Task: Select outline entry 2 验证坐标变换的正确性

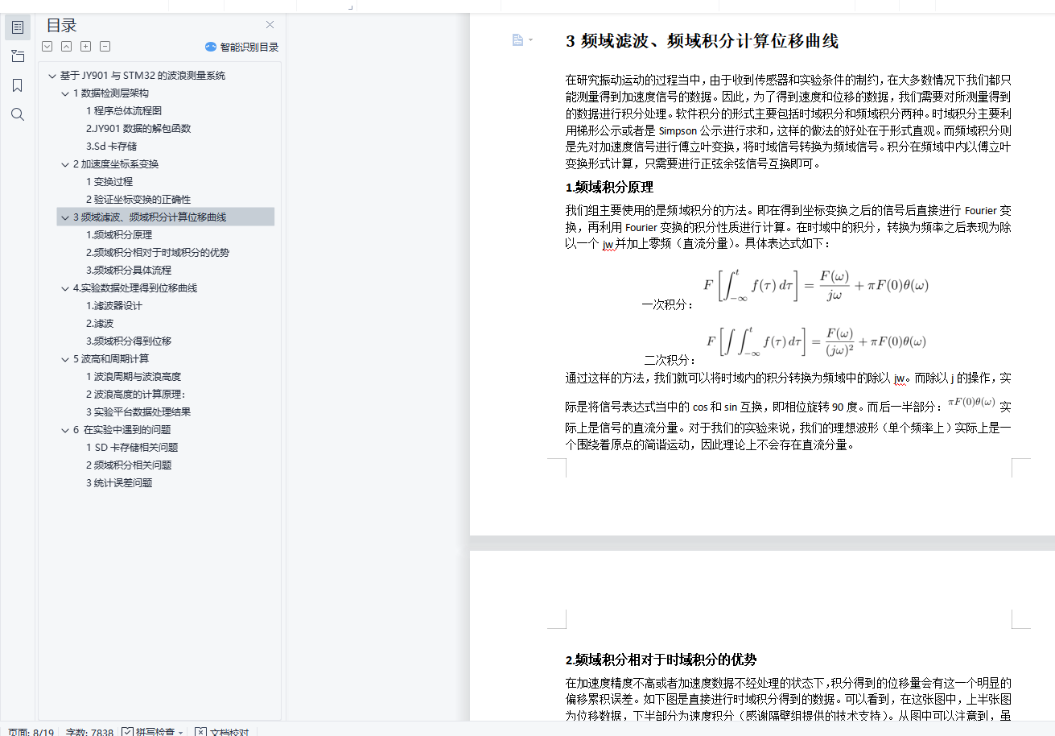Action: (x=138, y=200)
